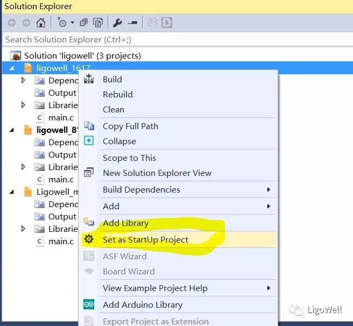Click the Collapse plus-box icon
353x326 pixels.
point(89,140)
